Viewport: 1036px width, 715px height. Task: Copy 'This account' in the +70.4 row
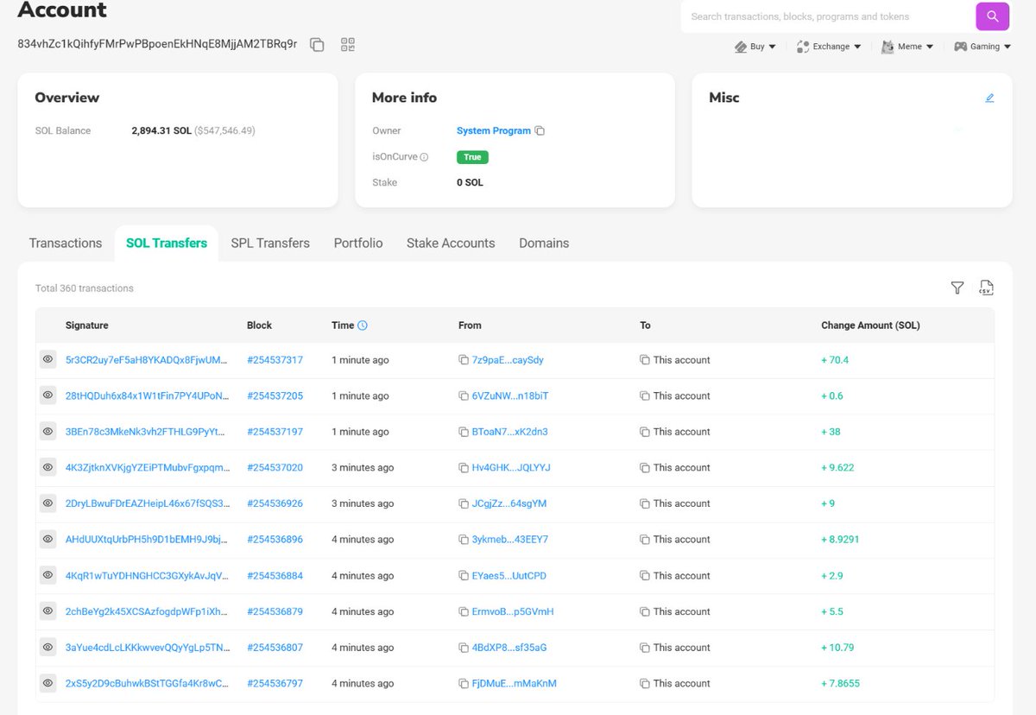[x=645, y=360]
